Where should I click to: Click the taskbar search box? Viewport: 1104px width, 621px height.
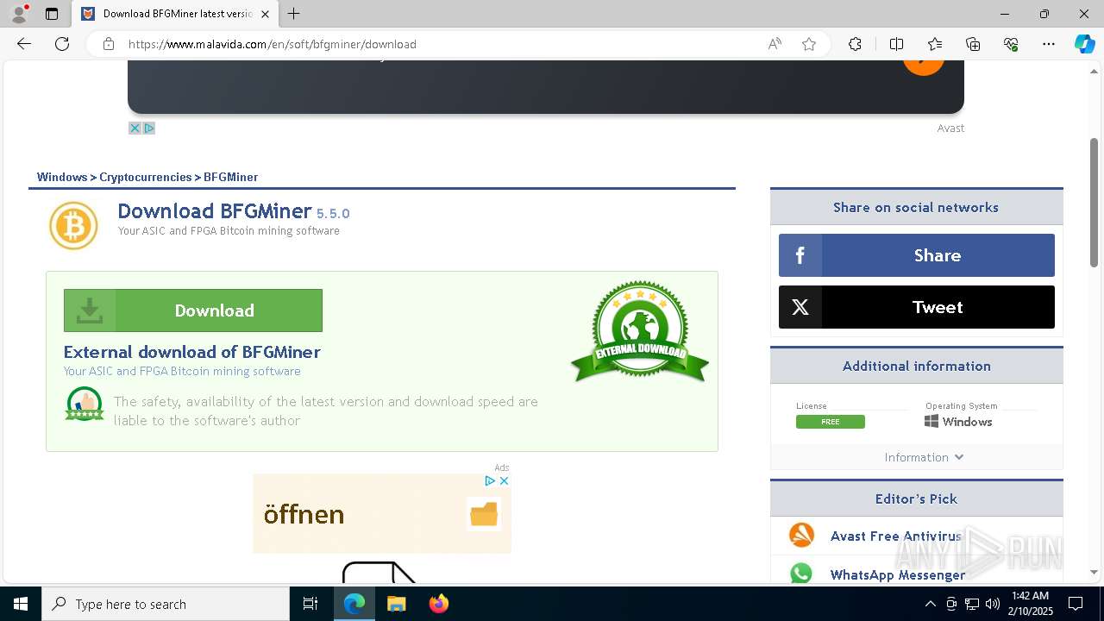(x=166, y=604)
